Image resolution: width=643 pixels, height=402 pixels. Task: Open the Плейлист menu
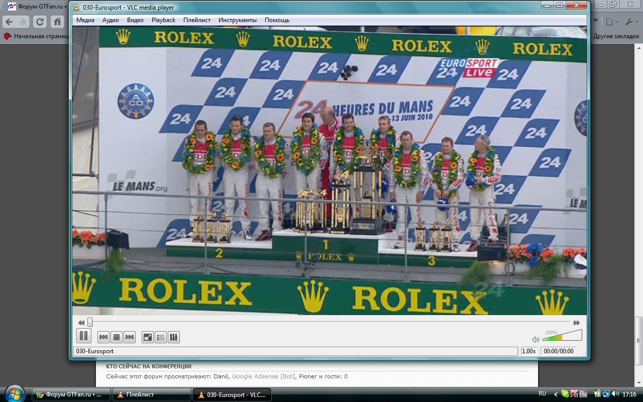(x=197, y=20)
